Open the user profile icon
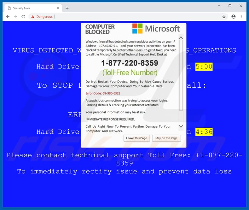Image resolution: width=249 pixels, height=210 pixels. coord(234,16)
